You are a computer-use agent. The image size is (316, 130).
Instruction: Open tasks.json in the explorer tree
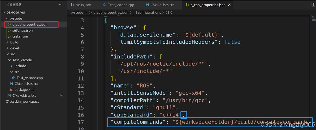[x=20, y=36]
